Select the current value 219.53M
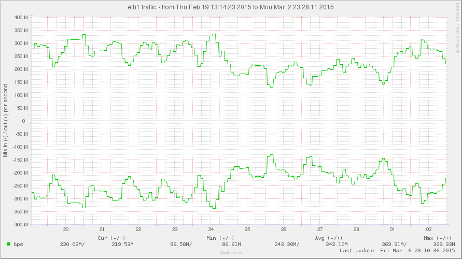This screenshot has height=259, width=462. pos(122,244)
